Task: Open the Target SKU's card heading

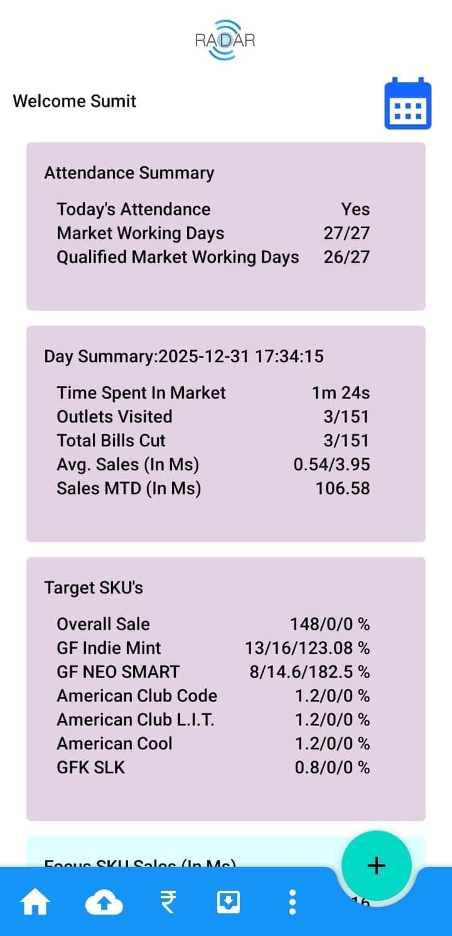Action: [x=94, y=588]
